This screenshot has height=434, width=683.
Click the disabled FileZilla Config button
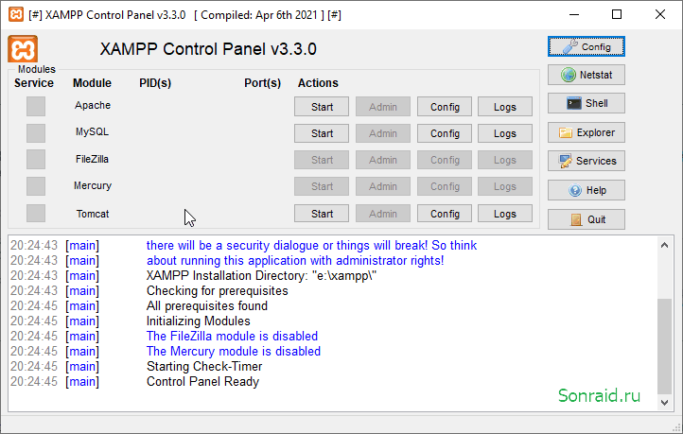coord(445,160)
